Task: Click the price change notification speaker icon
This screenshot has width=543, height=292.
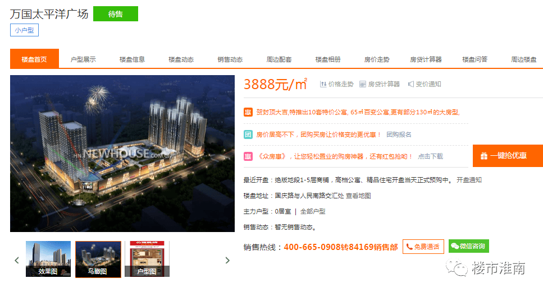Action: (410, 84)
